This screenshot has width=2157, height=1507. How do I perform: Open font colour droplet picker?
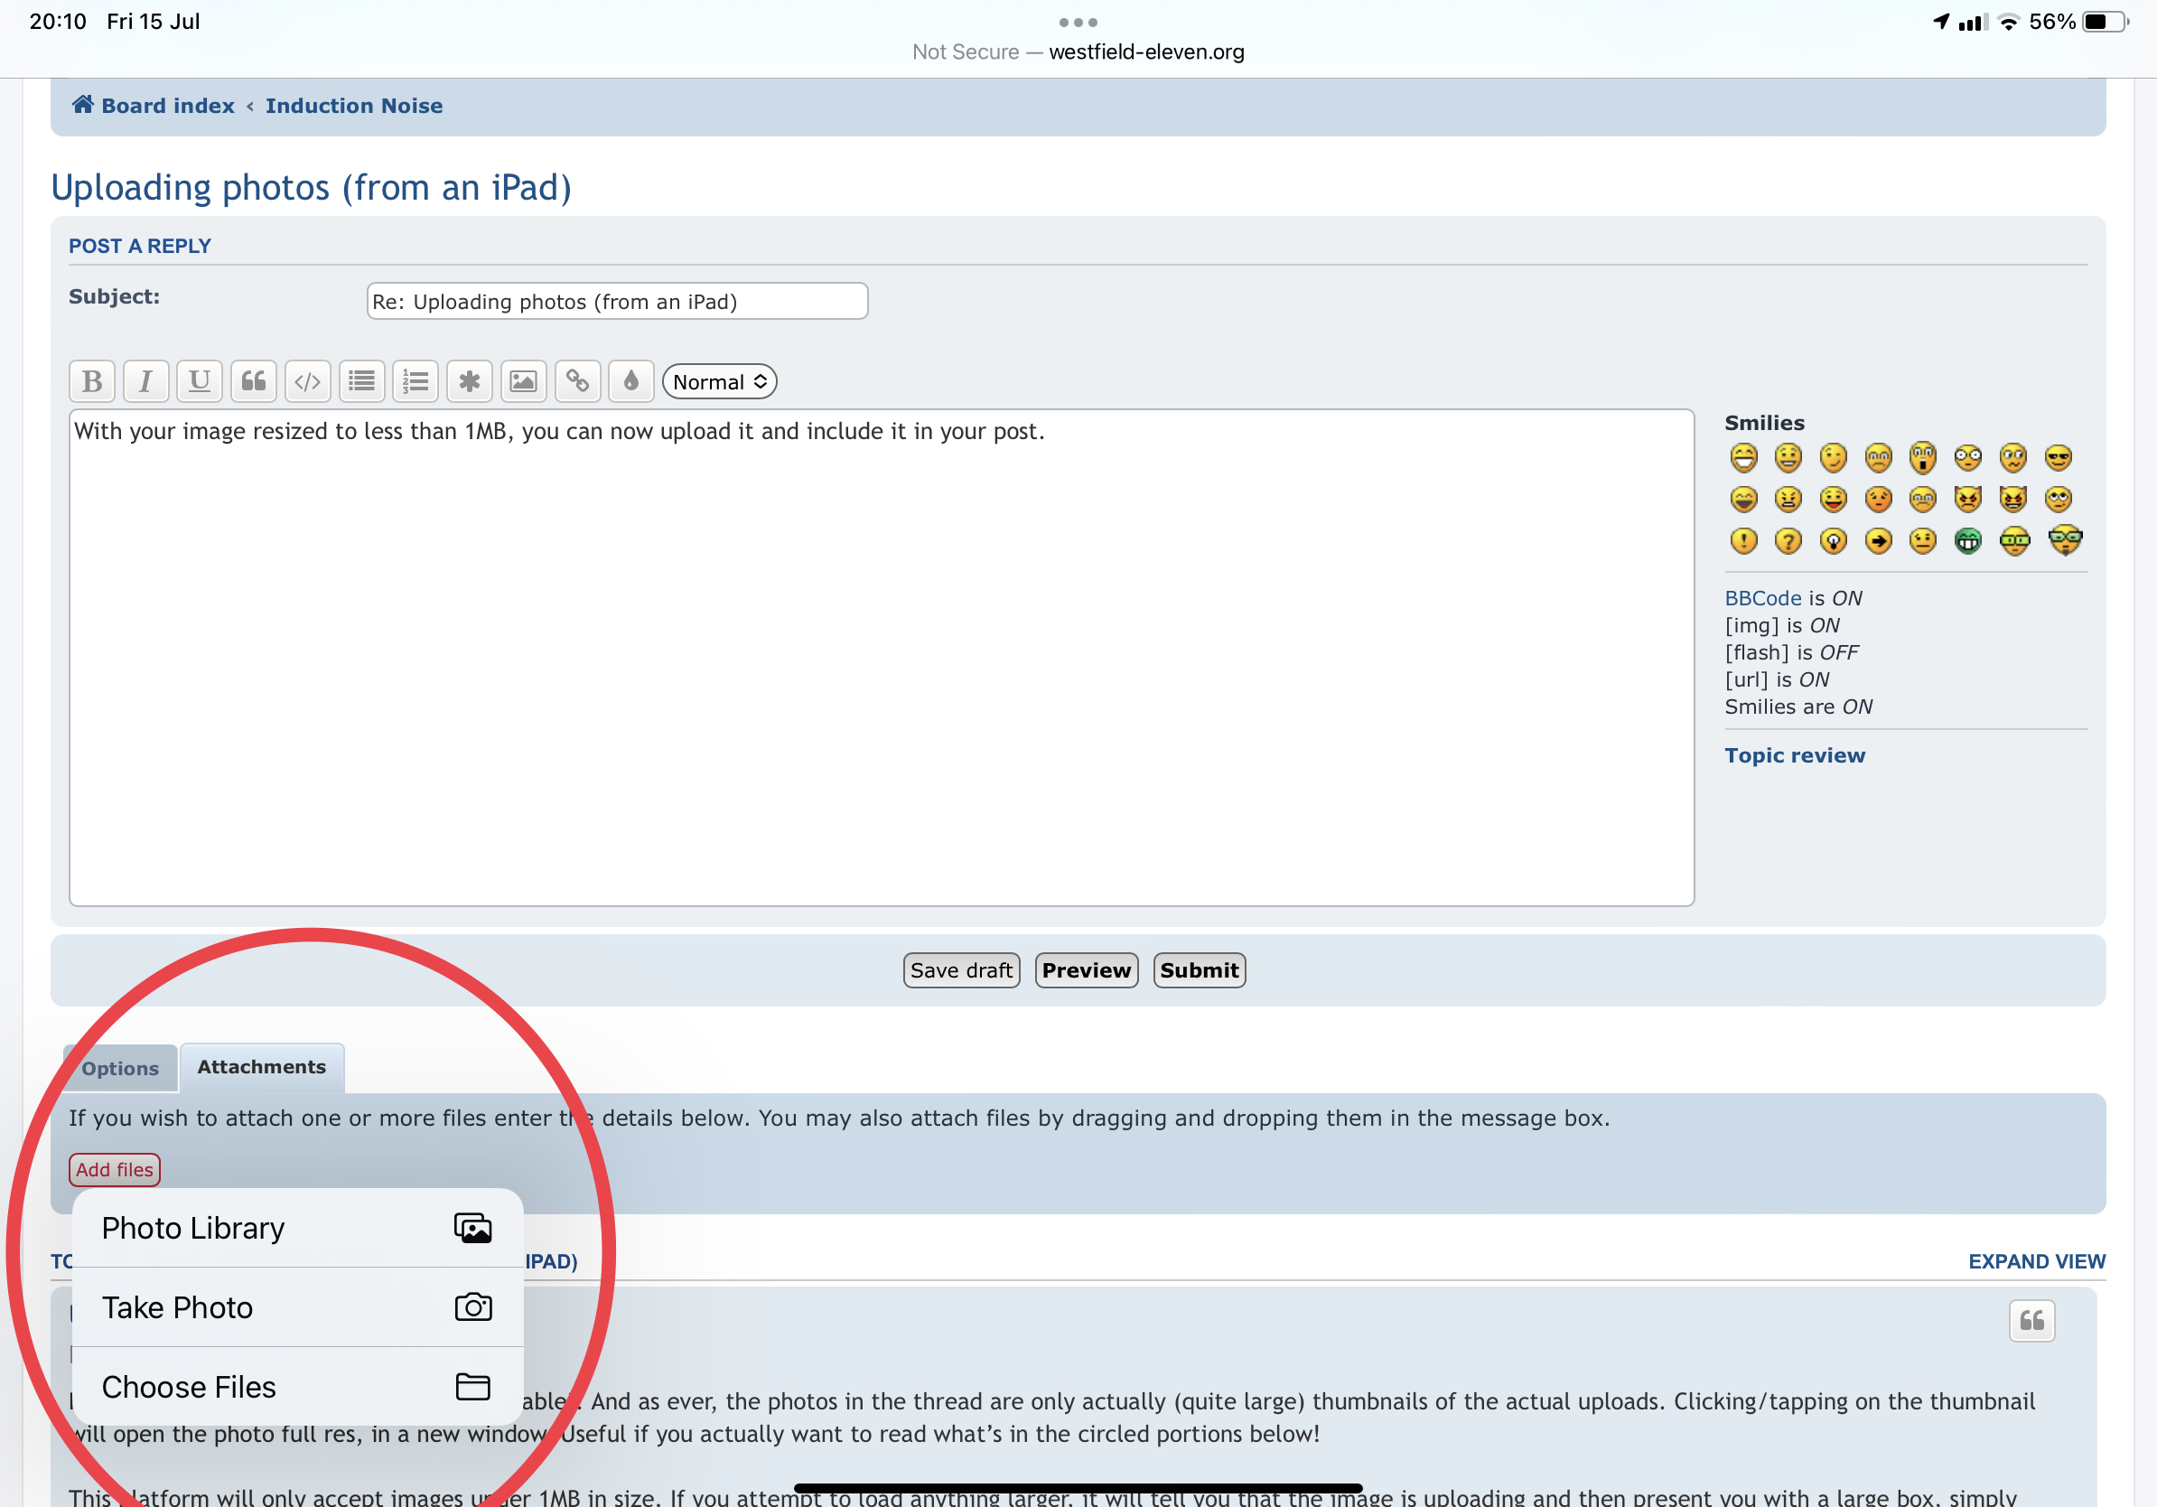click(631, 381)
